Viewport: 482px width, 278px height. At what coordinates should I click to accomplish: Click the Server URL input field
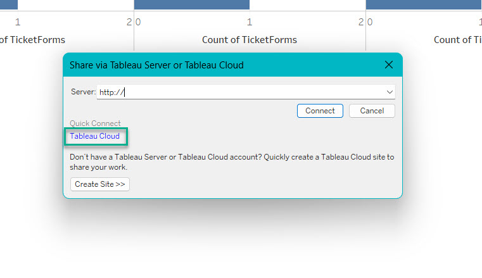(241, 92)
